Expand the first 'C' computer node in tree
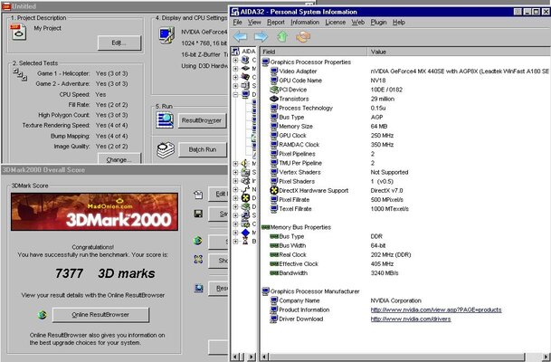The width and height of the screenshot is (551, 362). point(235,60)
